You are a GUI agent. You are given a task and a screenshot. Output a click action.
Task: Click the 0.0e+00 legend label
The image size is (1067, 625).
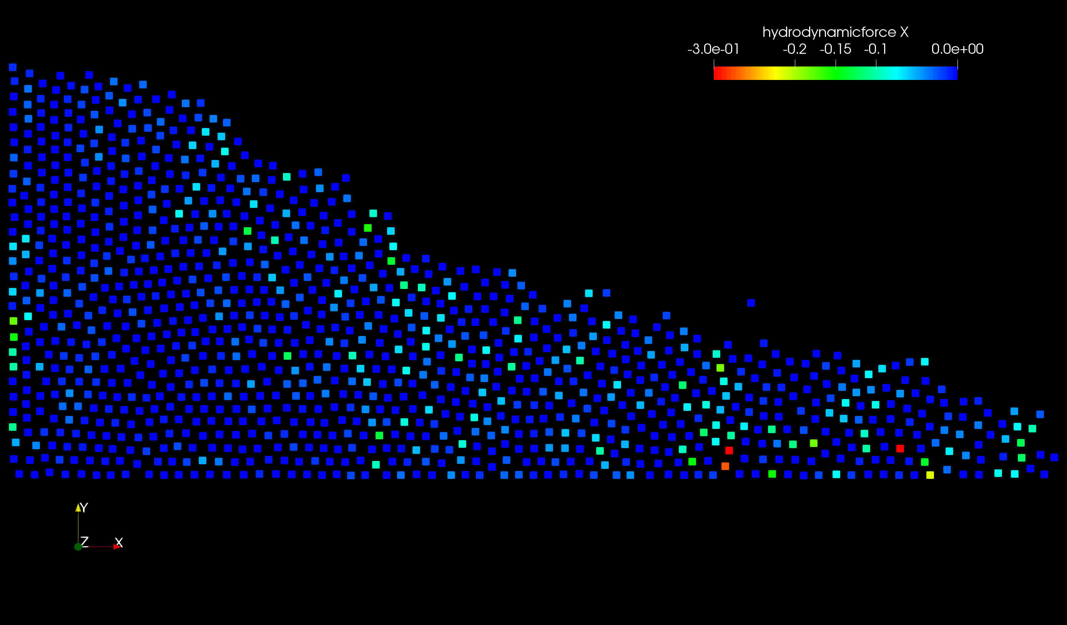point(957,49)
